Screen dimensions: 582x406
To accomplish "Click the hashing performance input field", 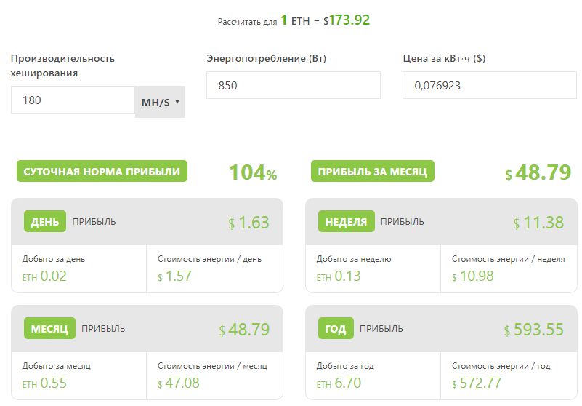I will 73,100.
